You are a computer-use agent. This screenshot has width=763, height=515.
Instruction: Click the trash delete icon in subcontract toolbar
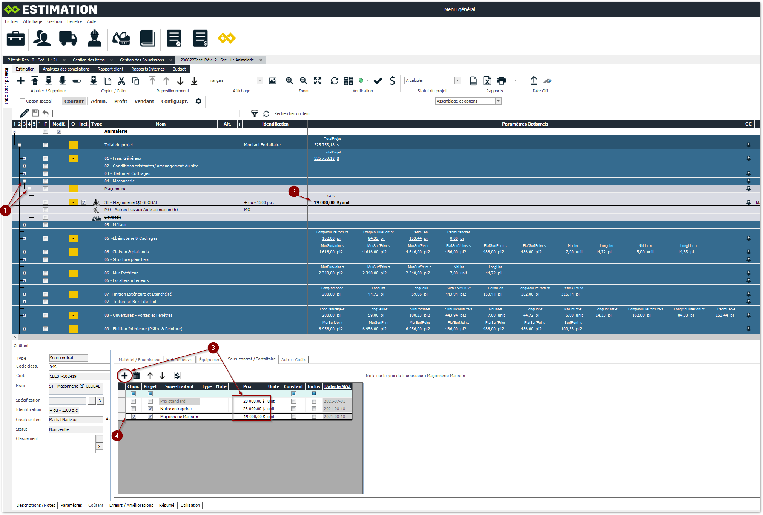(137, 376)
